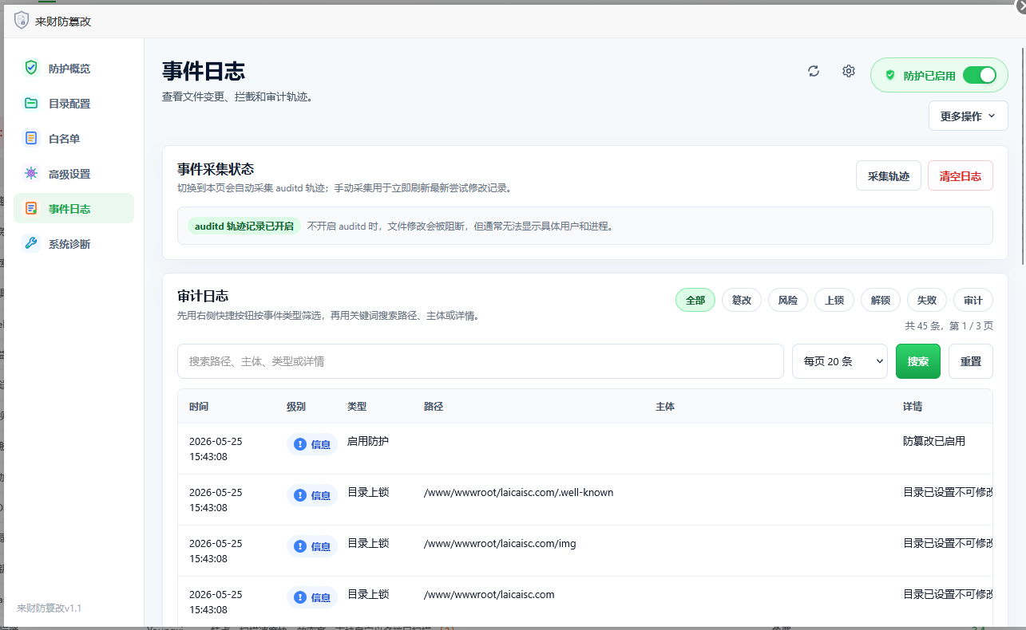Filter audit log by 风险
1026x630 pixels.
tap(788, 300)
